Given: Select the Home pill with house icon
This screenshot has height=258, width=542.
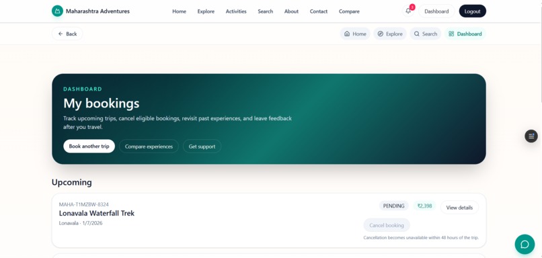Looking at the screenshot, I should pos(355,34).
